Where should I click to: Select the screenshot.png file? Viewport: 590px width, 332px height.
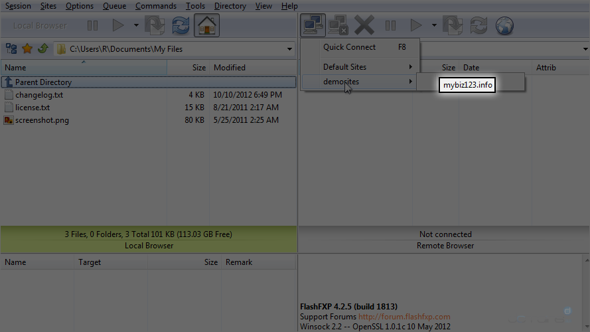pos(42,120)
